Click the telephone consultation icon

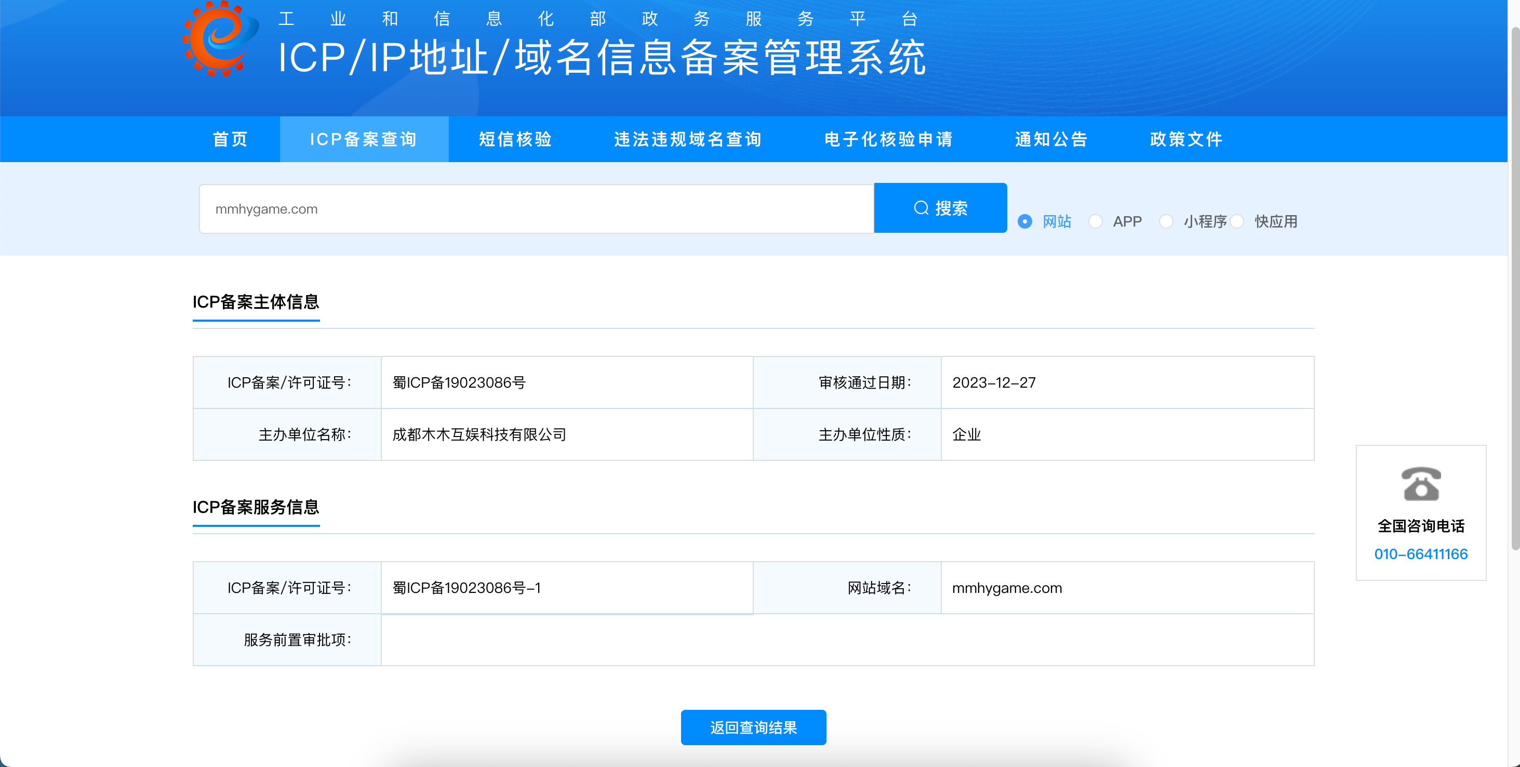[x=1420, y=484]
